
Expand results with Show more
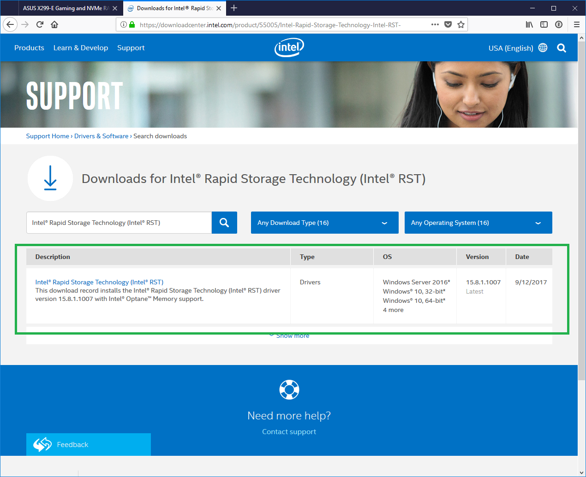coord(289,336)
